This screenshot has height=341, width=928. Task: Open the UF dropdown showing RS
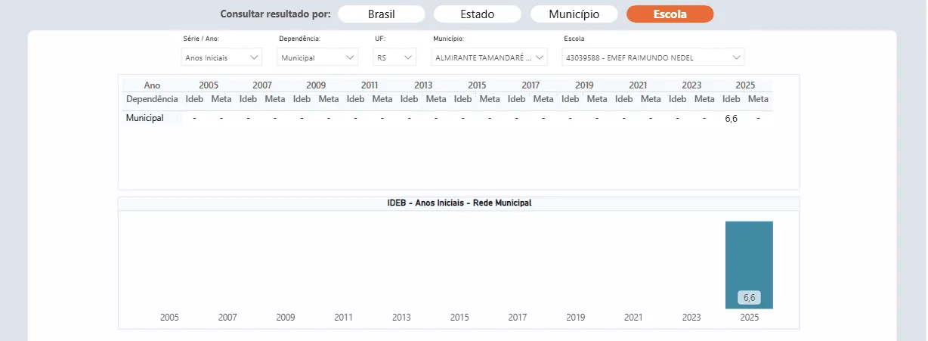click(x=395, y=57)
